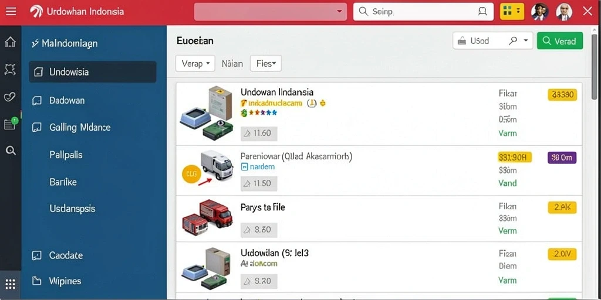Select the heart favorites icon in rail

coord(10,97)
